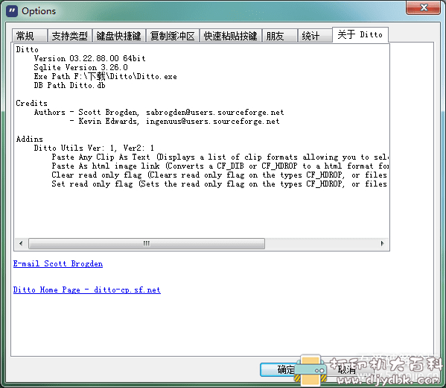Click the Ditto icon in title bar
This screenshot has height=388, width=446.
12,11
